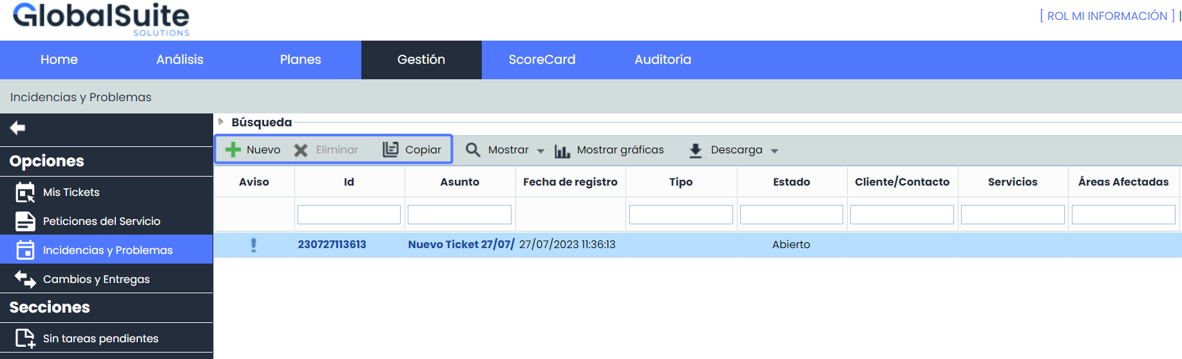The width and height of the screenshot is (1182, 359).
Task: Click the green plus Nuevo icon
Action: [x=233, y=150]
